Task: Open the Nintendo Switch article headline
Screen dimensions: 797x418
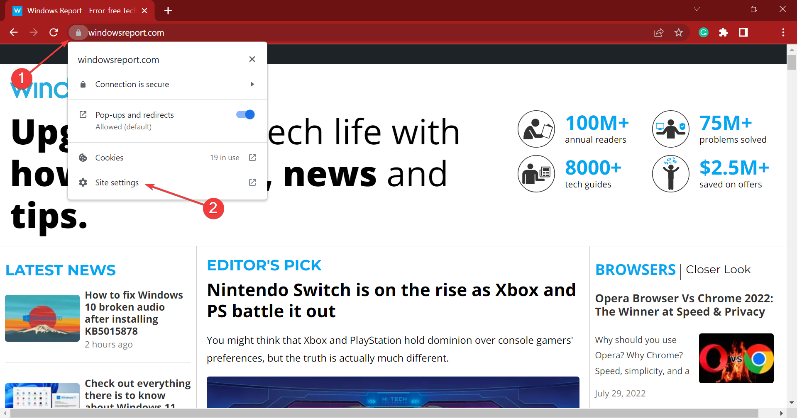Action: 391,301
